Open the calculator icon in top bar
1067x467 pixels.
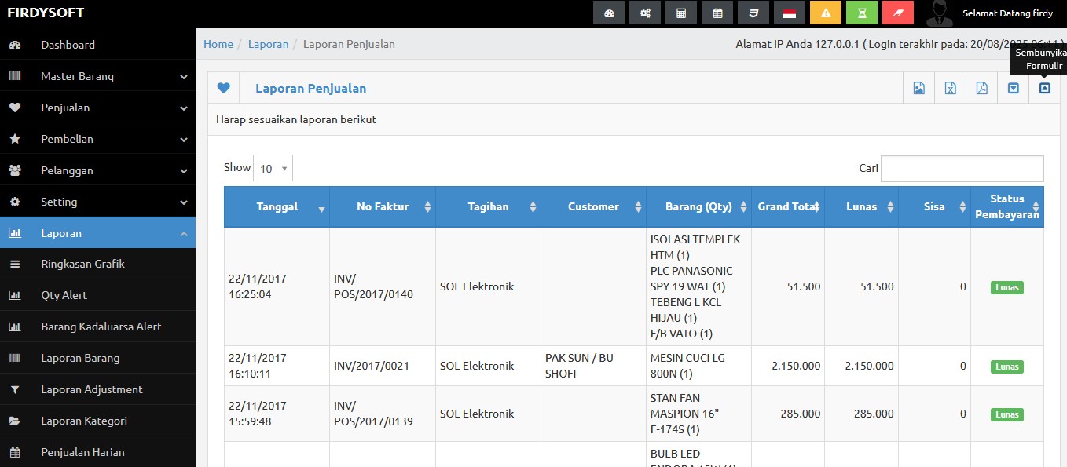(x=680, y=13)
